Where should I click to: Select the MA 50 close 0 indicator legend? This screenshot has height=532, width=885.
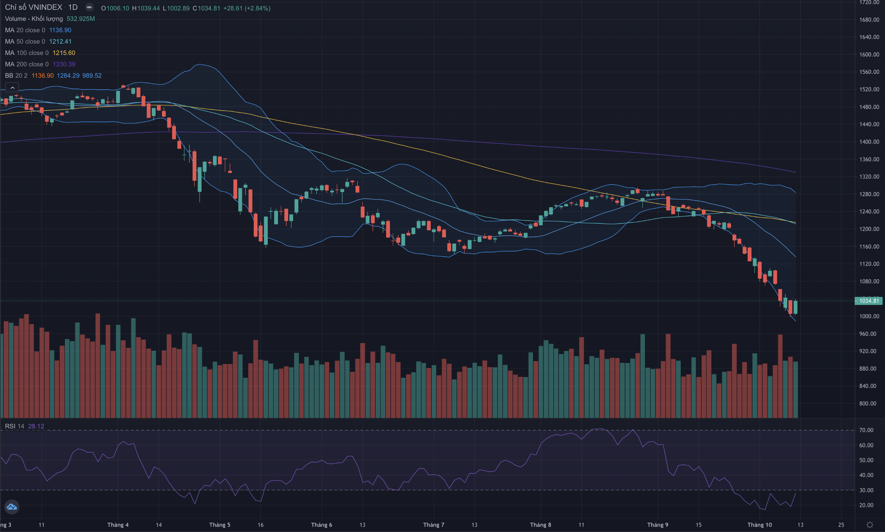(25, 42)
